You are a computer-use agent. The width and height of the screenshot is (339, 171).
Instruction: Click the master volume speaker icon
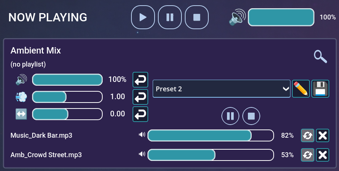pyautogui.click(x=237, y=17)
